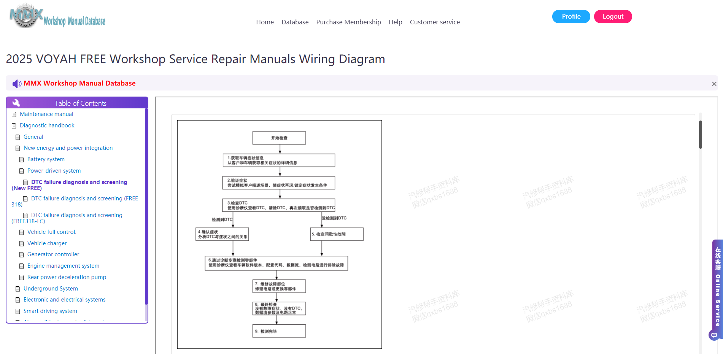Select Rear power deceleration pump entry
Screen dimensions: 723x354
[67, 277]
